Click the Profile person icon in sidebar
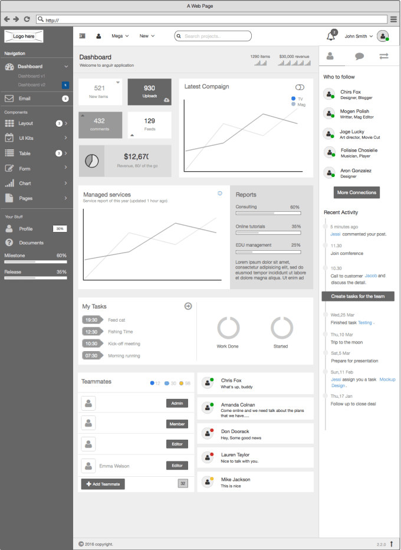 9,229
